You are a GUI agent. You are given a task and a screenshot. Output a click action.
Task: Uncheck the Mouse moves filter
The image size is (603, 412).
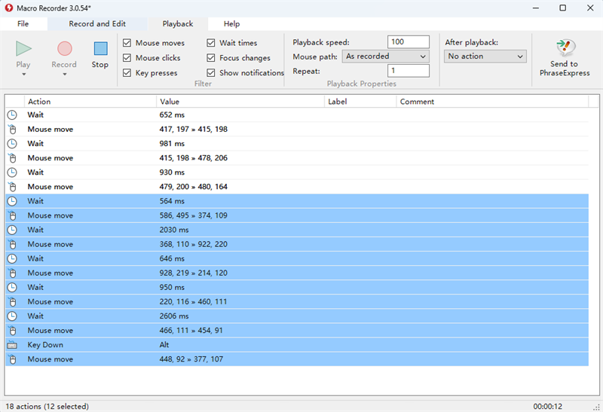[127, 43]
